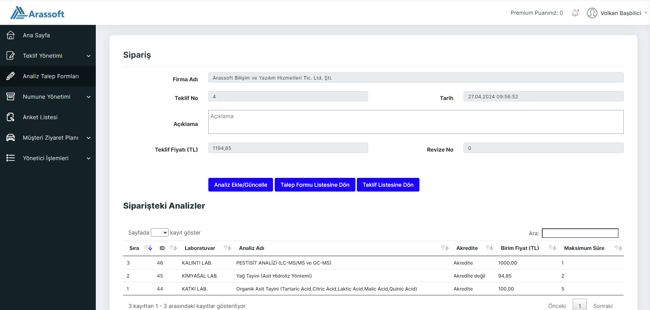This screenshot has height=310, width=650.
Task: Go to Sonraki page
Action: [x=603, y=306]
